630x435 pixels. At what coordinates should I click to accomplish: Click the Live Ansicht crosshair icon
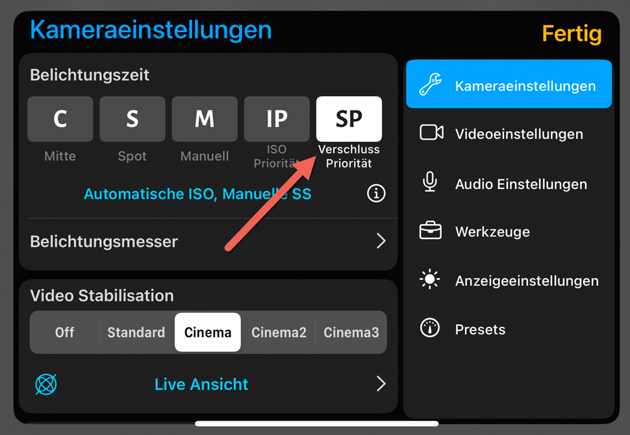tap(46, 384)
